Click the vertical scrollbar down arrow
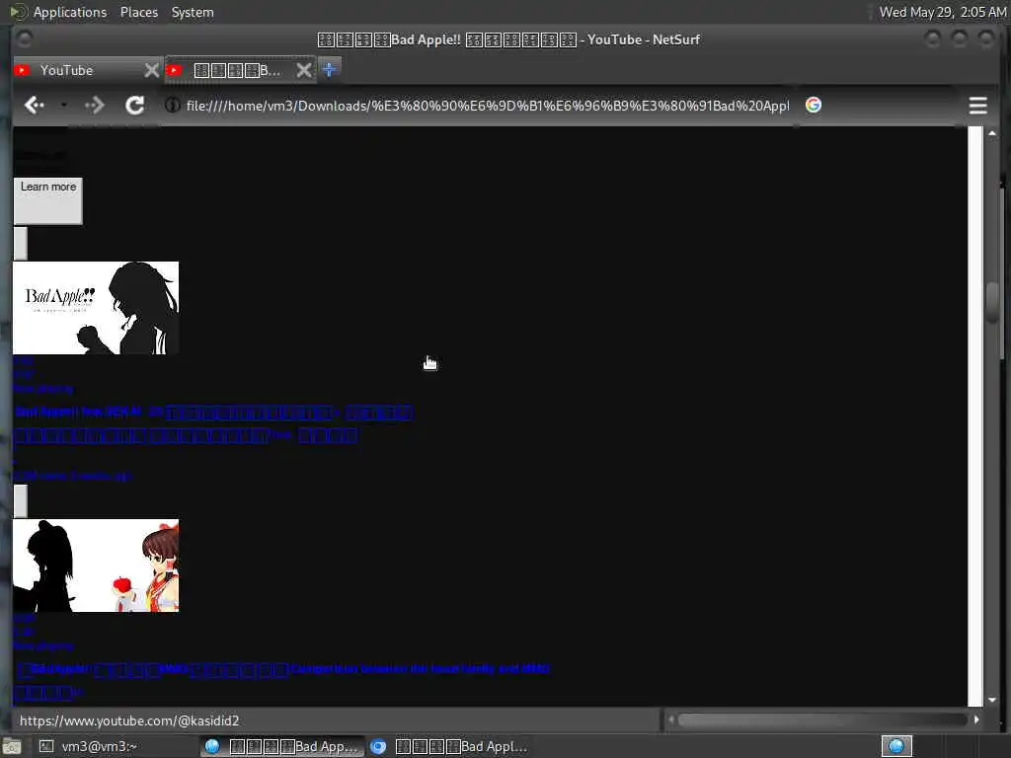Viewport: 1011px width, 758px height. pos(991,700)
